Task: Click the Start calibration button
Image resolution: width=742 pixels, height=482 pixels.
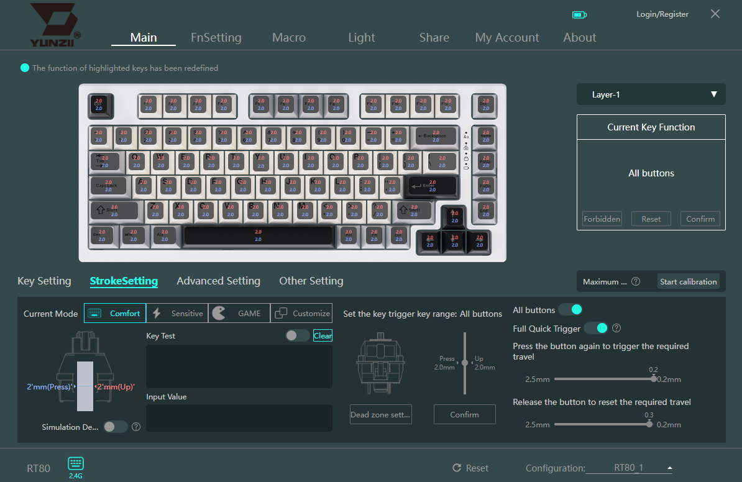Action: pyautogui.click(x=689, y=281)
